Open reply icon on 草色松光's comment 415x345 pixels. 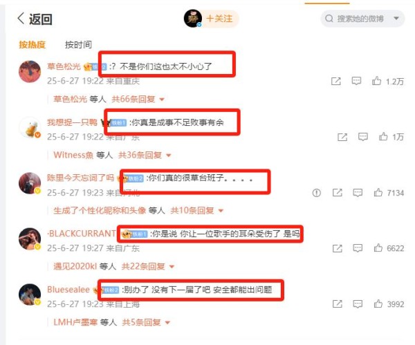356,81
